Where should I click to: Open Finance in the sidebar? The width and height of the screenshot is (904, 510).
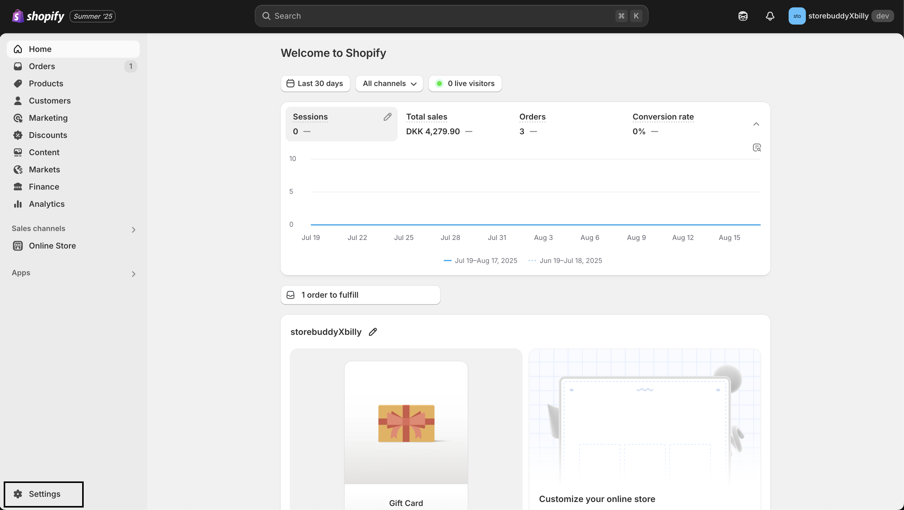coord(73,186)
